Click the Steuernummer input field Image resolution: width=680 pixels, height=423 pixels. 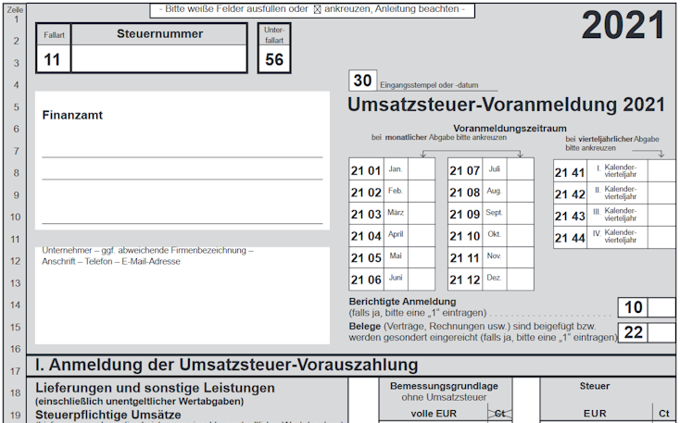coord(159,58)
